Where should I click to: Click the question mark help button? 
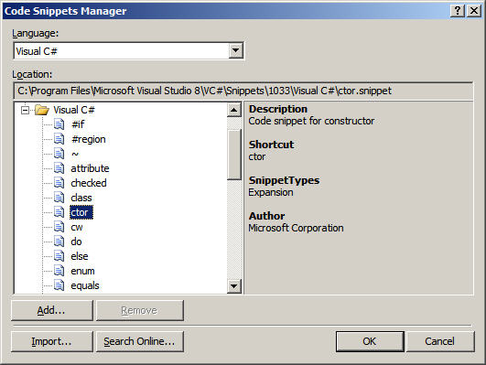click(458, 11)
